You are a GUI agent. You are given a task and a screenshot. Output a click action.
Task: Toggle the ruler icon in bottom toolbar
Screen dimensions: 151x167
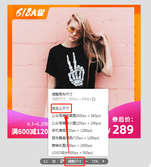pos(62,161)
